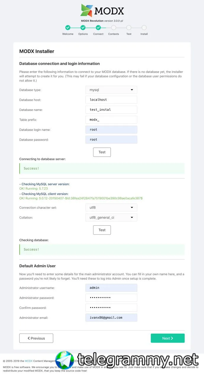The width and height of the screenshot is (204, 378).
Task: Click the MODX logo at top
Action: click(x=102, y=11)
